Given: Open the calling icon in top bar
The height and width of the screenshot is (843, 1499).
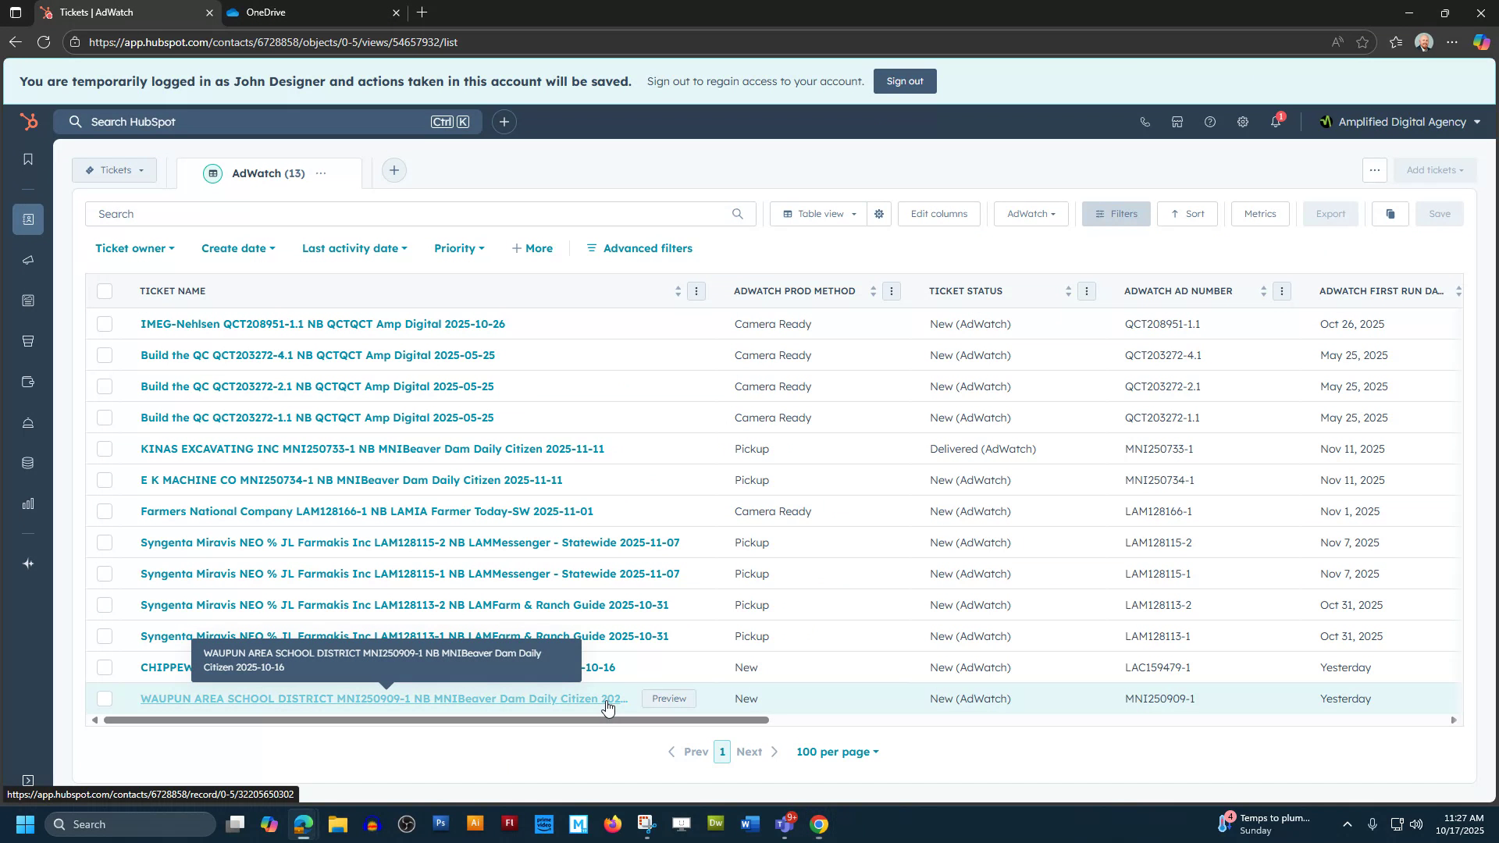Looking at the screenshot, I should (x=1145, y=122).
